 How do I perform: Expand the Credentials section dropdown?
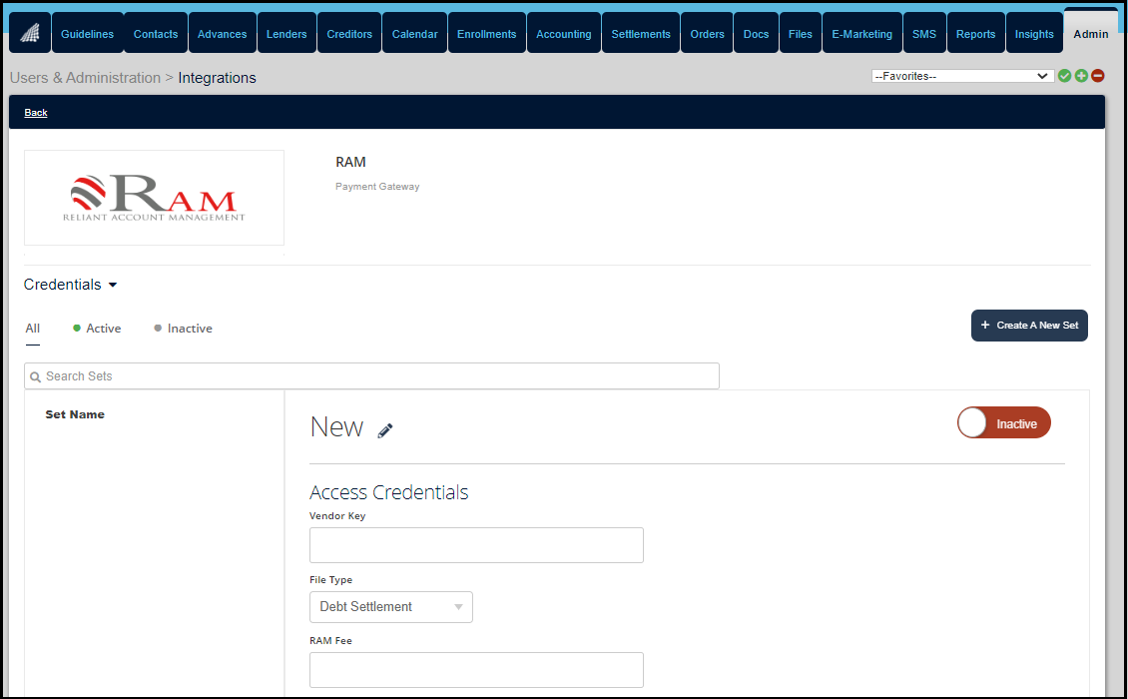pos(71,285)
